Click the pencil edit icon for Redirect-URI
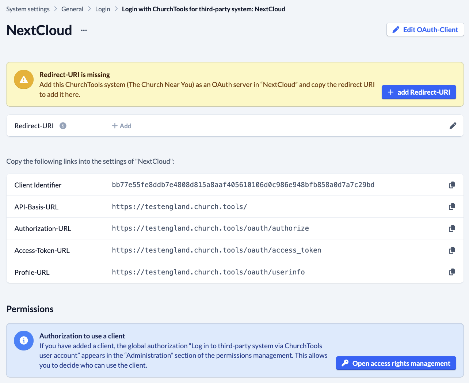The image size is (469, 383). pyautogui.click(x=453, y=126)
